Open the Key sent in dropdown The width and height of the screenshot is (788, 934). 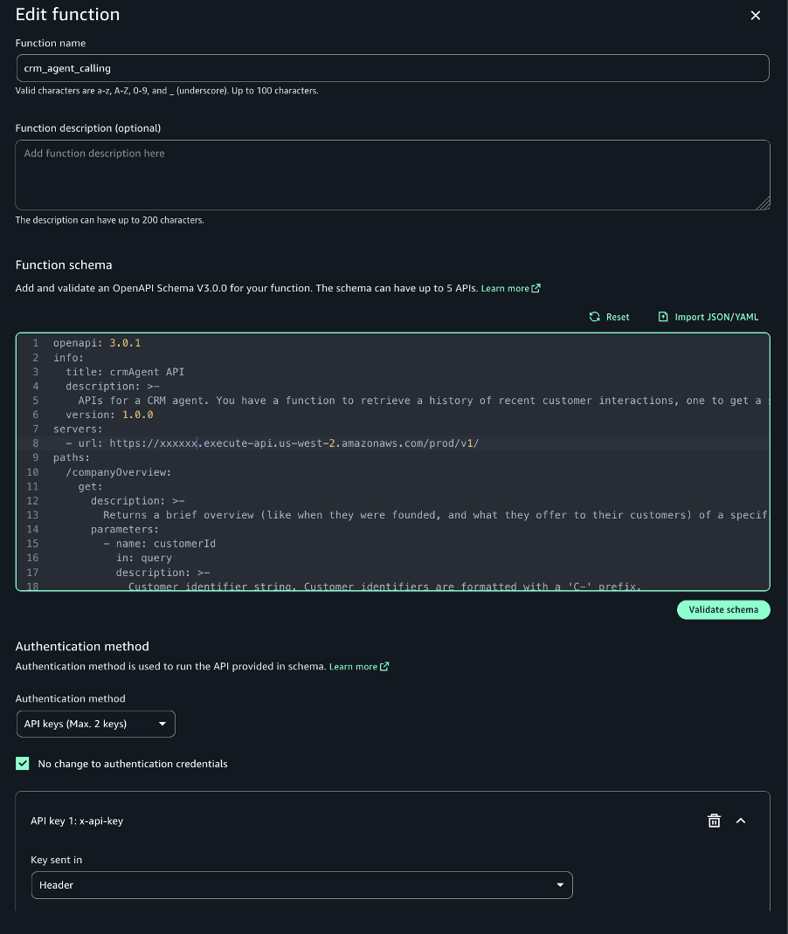pyautogui.click(x=301, y=885)
